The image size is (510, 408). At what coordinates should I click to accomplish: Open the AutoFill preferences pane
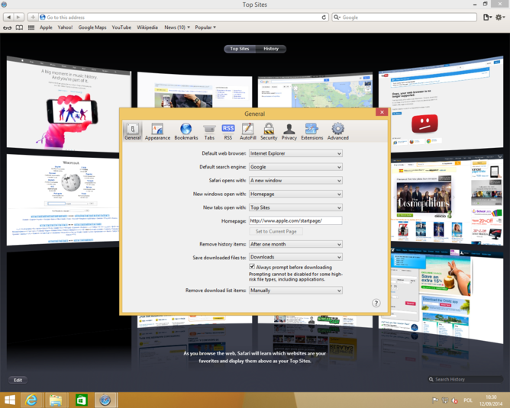248,132
